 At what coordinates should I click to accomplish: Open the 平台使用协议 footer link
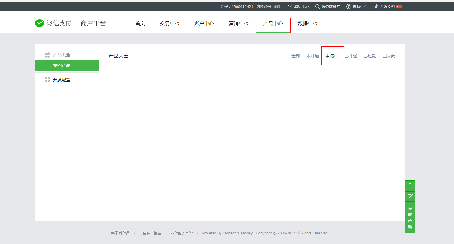[x=150, y=233]
